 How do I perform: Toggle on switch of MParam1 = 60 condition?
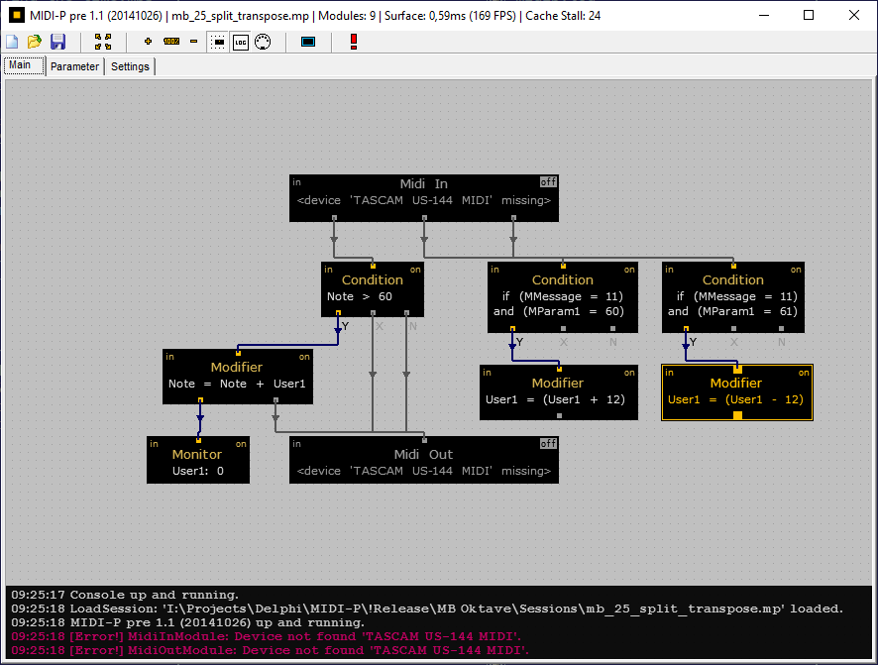[x=629, y=270]
